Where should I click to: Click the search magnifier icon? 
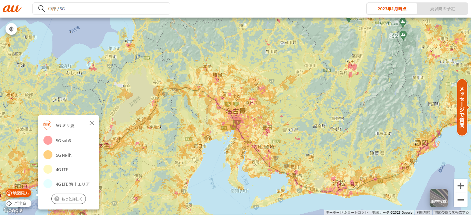42,9
